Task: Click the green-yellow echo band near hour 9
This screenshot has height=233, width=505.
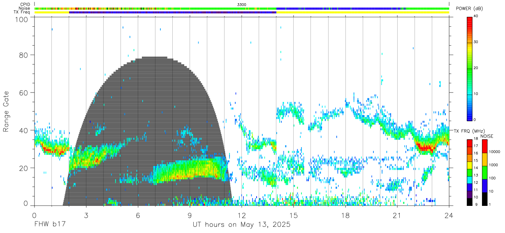Action: 190,169
